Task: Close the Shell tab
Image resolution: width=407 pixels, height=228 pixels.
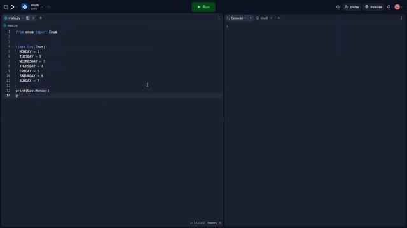Action: click(272, 18)
